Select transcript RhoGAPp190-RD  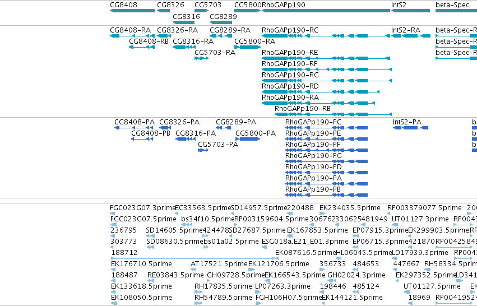coord(321,92)
